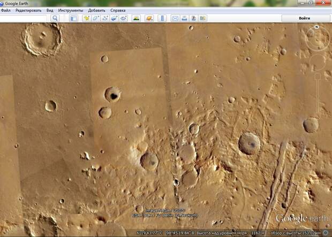This screenshot has width=332, height=237.
Task: Open the Инструменты menu
Action: [71, 10]
